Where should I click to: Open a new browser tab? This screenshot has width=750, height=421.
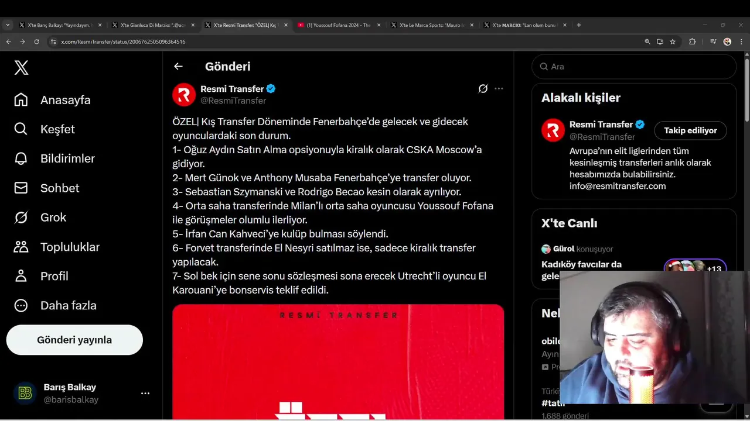click(x=579, y=25)
